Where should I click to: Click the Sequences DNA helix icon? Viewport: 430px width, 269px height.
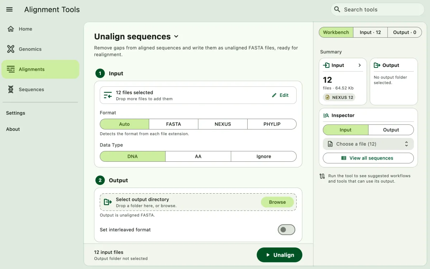coord(11,89)
